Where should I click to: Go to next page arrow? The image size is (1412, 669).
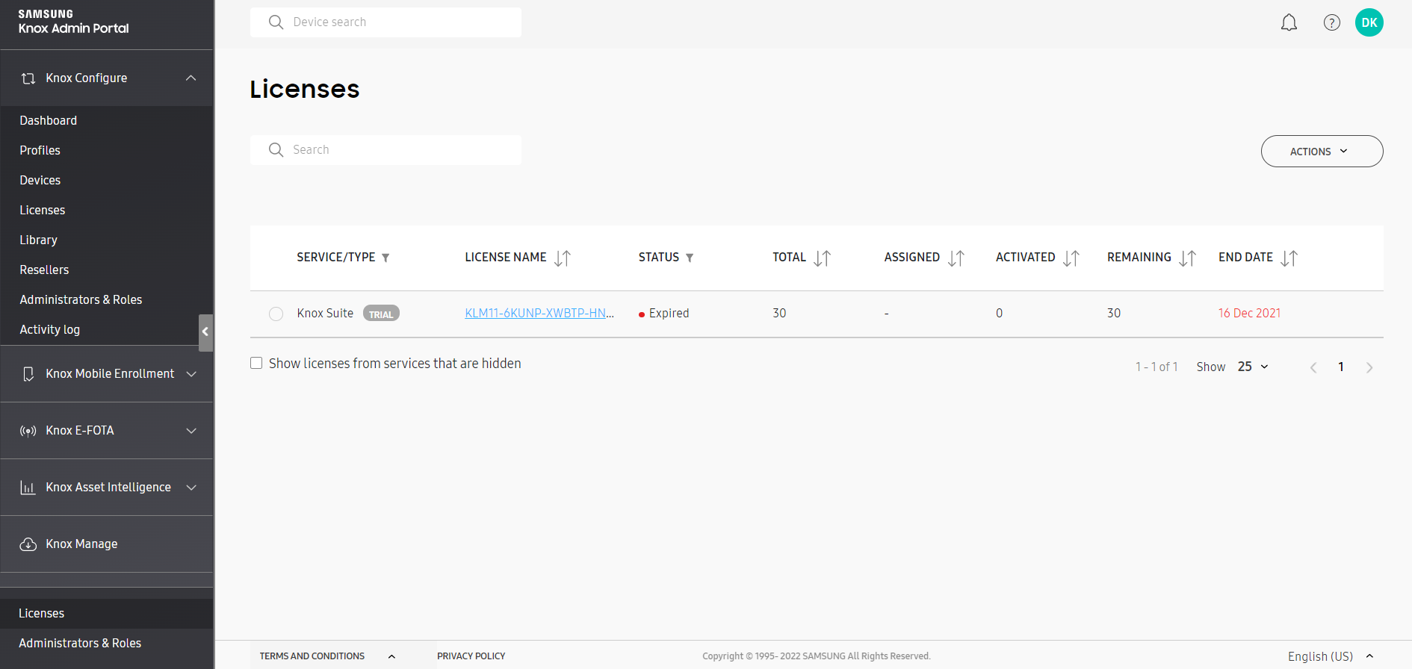click(1369, 367)
